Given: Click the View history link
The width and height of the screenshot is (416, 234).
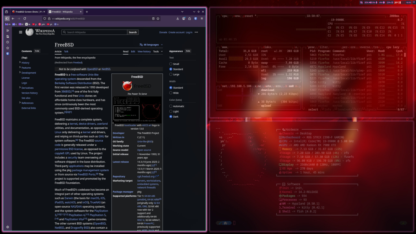Looking at the screenshot, I should (x=144, y=51).
